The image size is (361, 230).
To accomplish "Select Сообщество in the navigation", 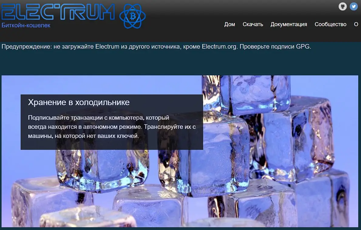I will point(330,24).
